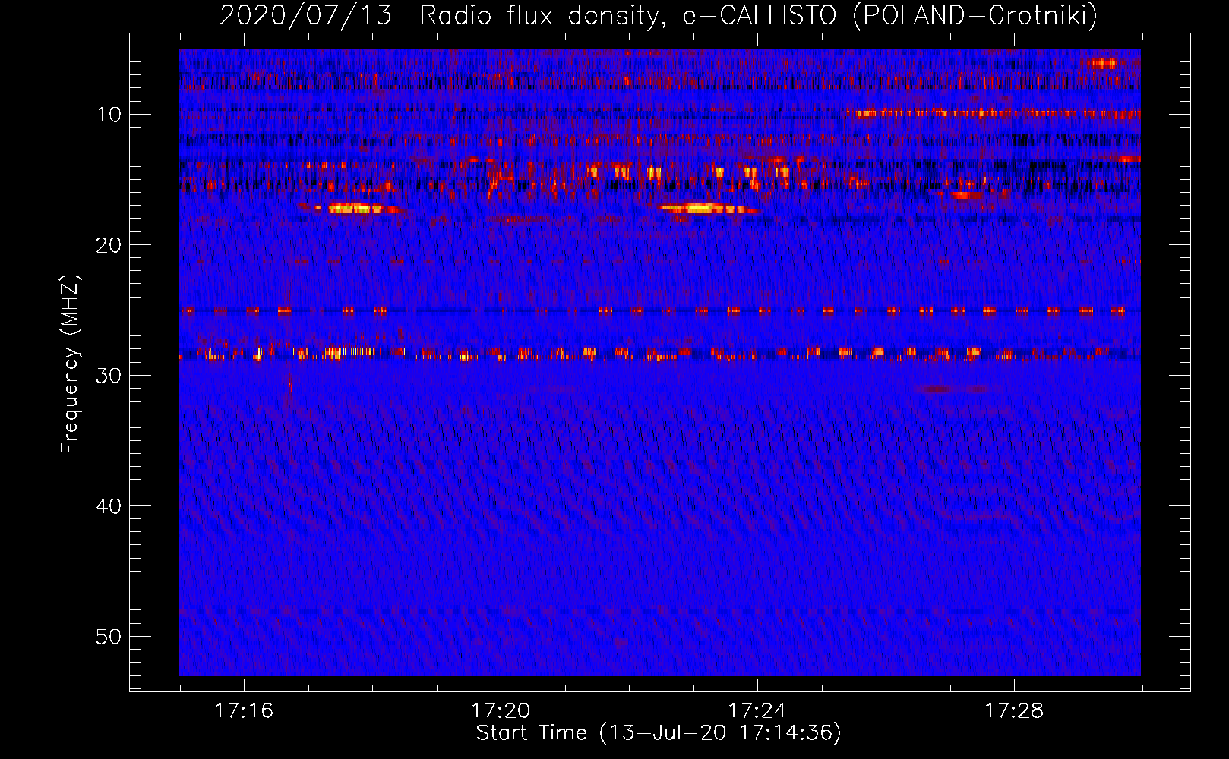Click the 40 MHz frequency tick label
The width and height of the screenshot is (1229, 759).
point(109,506)
